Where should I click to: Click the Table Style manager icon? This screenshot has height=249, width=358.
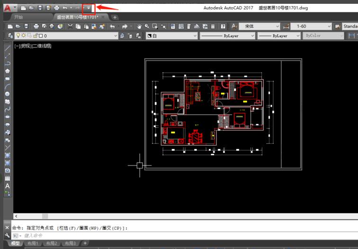coord(338,27)
